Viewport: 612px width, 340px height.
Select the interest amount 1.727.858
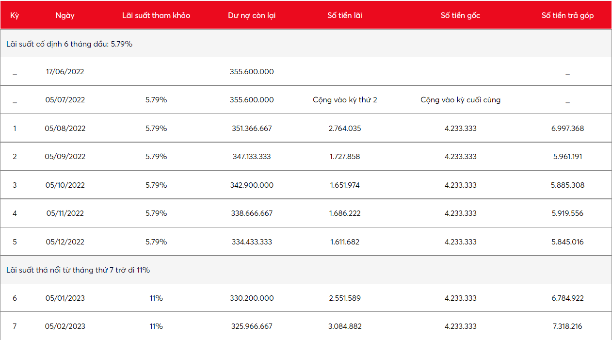click(344, 157)
